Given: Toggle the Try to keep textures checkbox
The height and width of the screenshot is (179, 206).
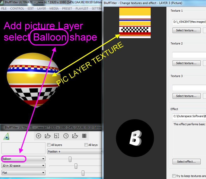Looking at the screenshot, I should [174, 176].
